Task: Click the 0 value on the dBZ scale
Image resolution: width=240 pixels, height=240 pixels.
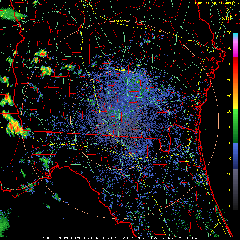Action: pos(230,159)
